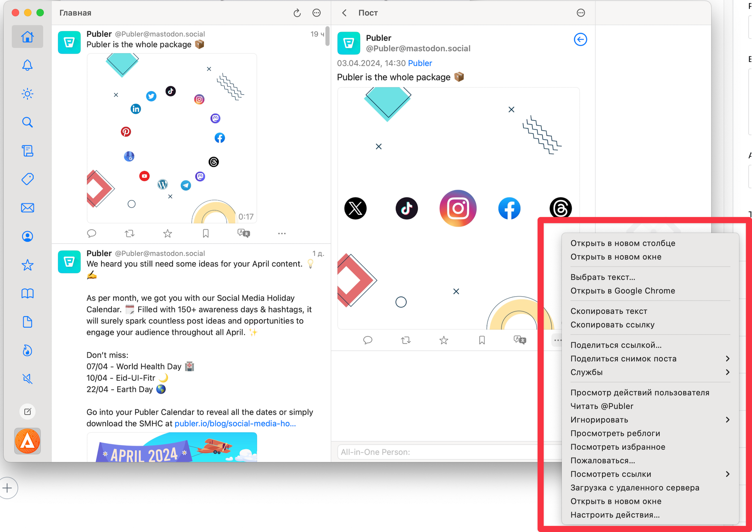Open search magnifier in sidebar
This screenshot has width=752, height=532.
(x=27, y=122)
